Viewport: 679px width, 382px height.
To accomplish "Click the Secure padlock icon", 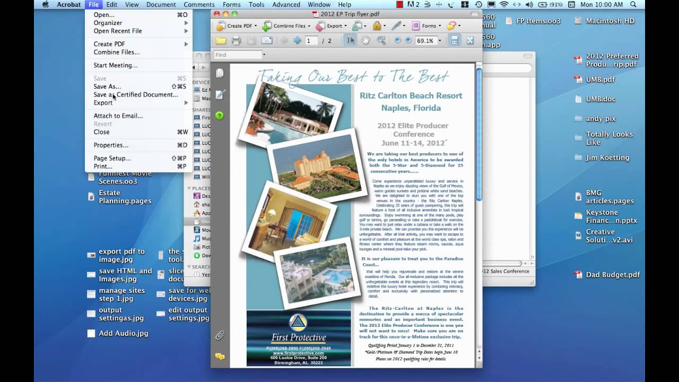I will click(x=376, y=25).
